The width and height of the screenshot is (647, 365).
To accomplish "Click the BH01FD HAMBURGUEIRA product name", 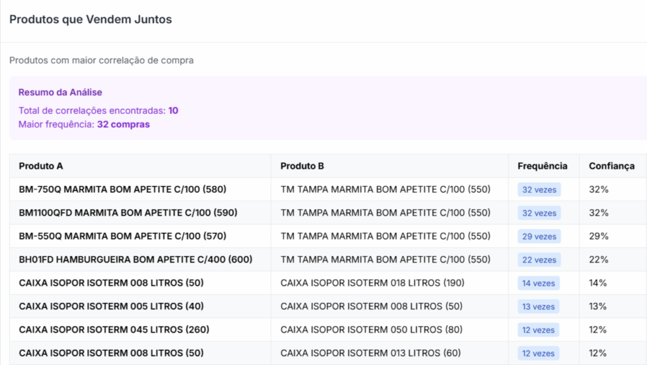I will 135,259.
